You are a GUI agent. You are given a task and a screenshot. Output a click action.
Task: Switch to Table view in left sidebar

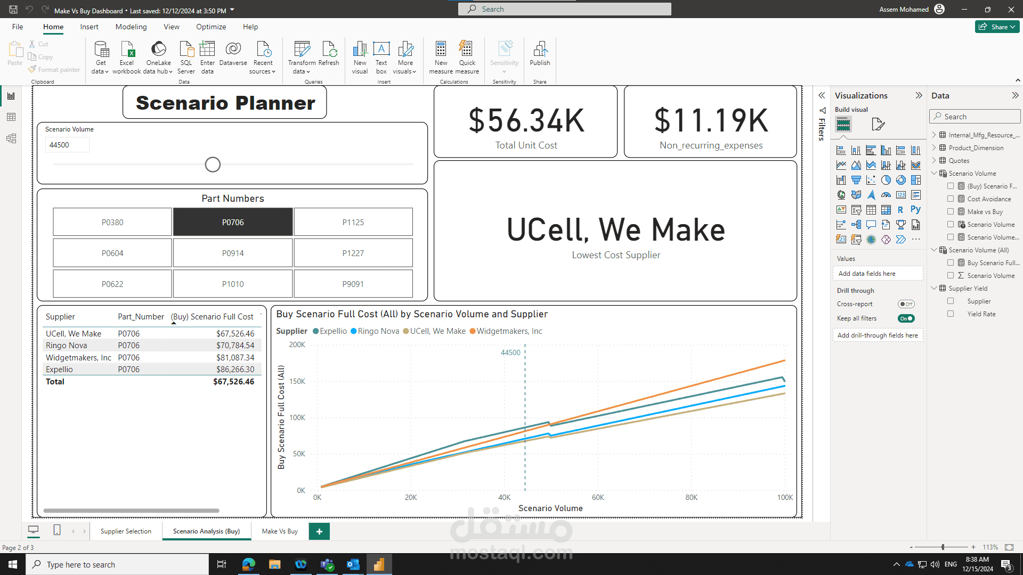point(11,117)
